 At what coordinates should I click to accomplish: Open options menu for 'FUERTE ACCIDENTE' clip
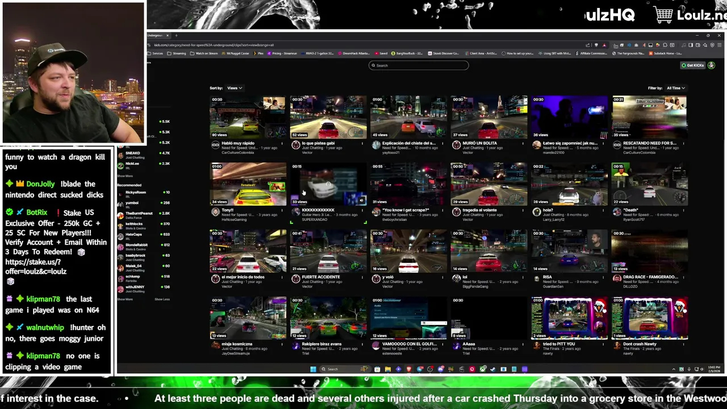362,277
